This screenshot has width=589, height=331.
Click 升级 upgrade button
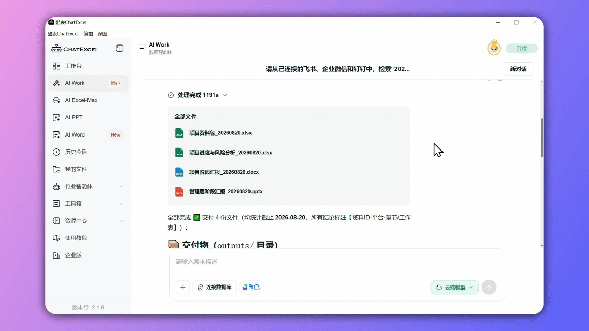click(x=522, y=49)
